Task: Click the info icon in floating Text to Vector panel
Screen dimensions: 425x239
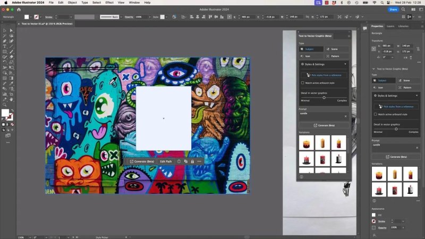Action: [x=301, y=177]
